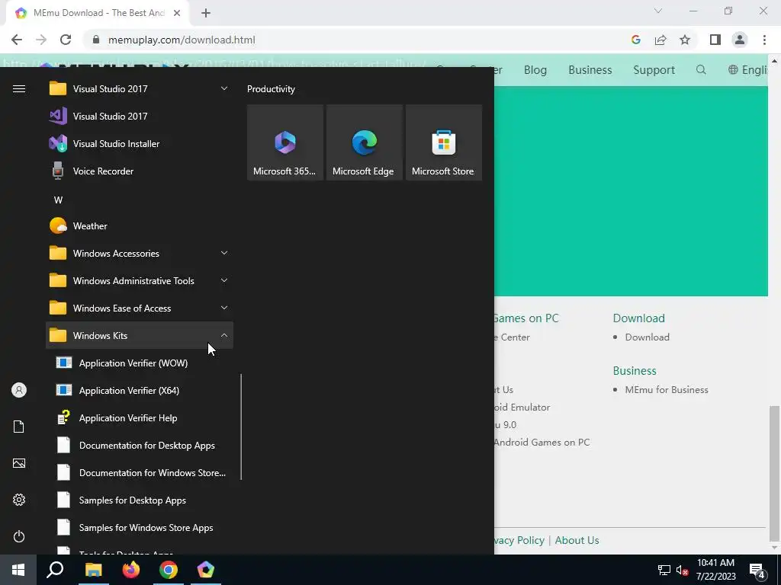Open taskbar Search magnifier
This screenshot has width=781, height=585.
[x=55, y=570]
